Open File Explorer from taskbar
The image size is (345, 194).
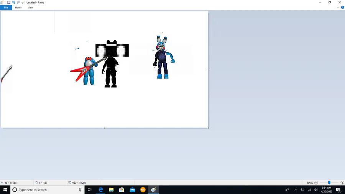pyautogui.click(x=111, y=190)
